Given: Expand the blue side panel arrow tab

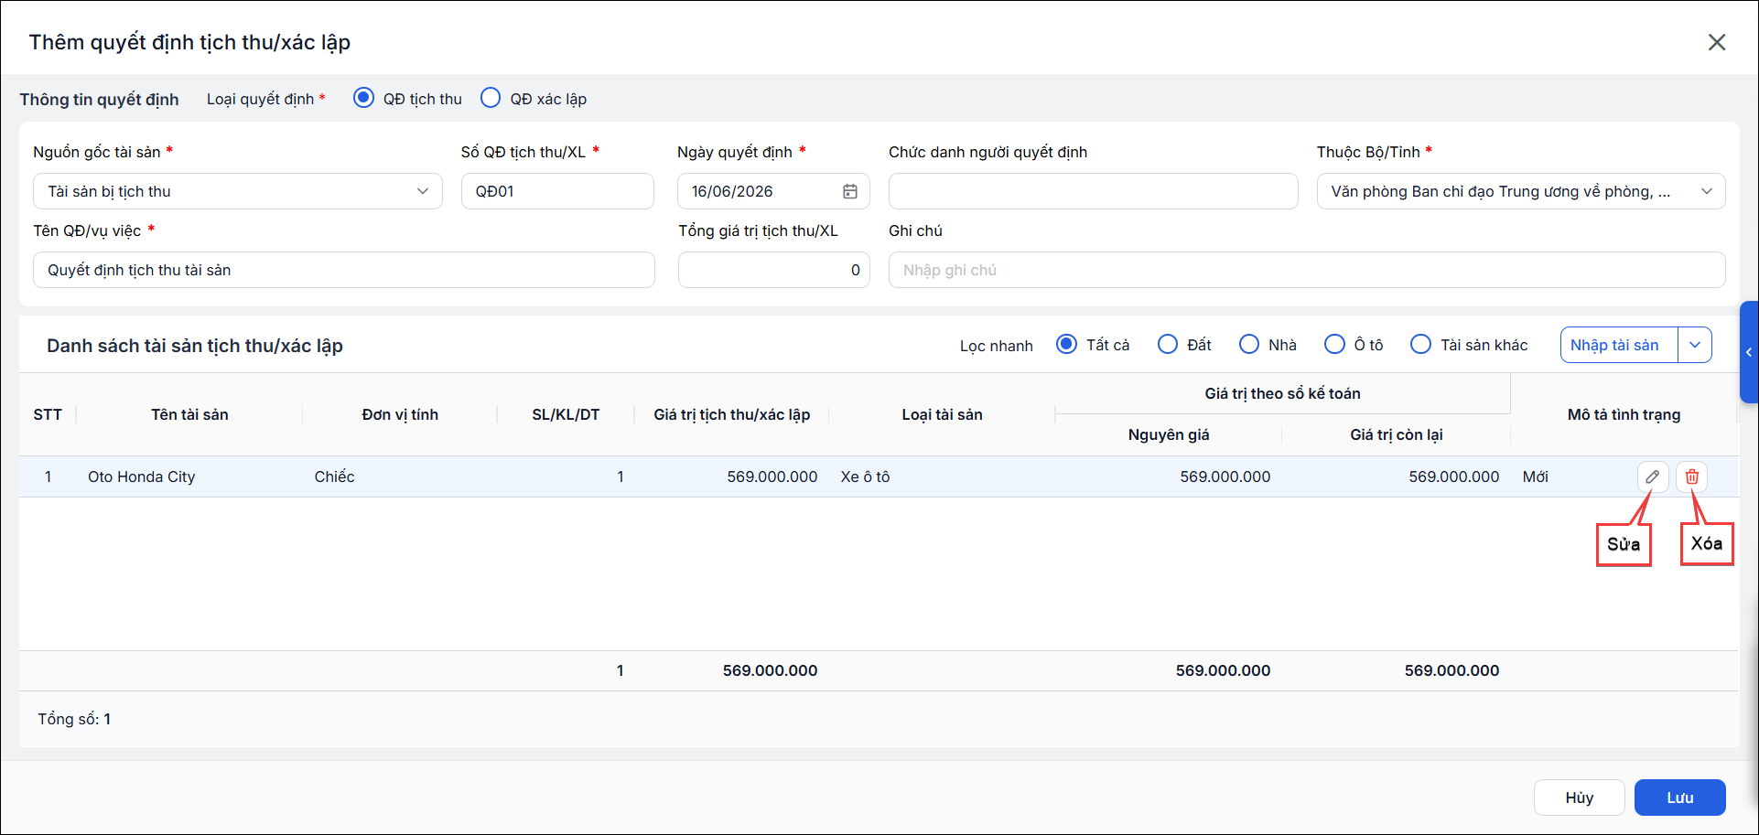Looking at the screenshot, I should [1748, 352].
